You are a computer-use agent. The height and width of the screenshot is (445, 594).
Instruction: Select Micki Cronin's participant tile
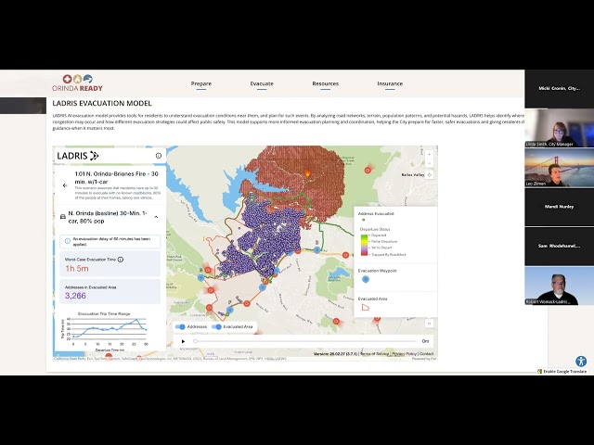point(559,89)
